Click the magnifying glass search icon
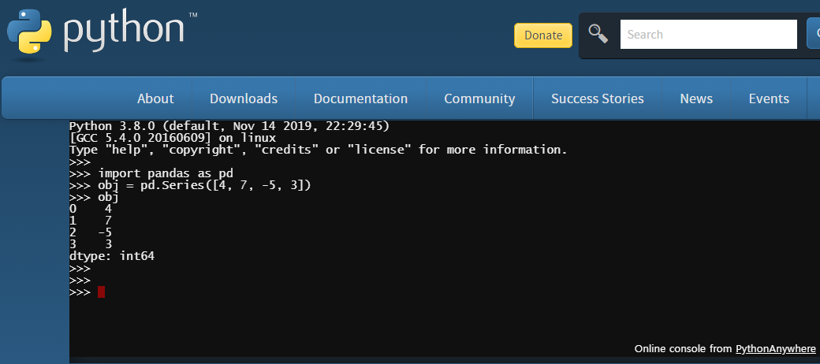 (x=598, y=34)
